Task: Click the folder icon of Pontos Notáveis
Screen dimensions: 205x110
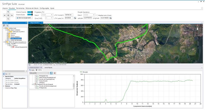Action: [x=10, y=37]
